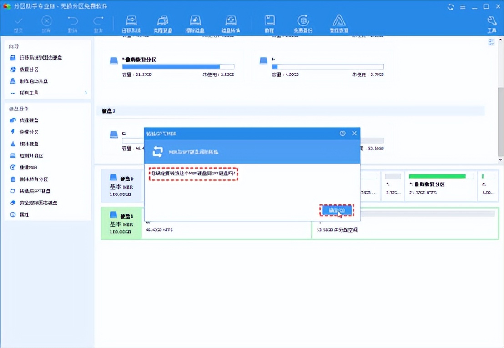The width and height of the screenshot is (504, 348).
Task: Select 转换成GPT硬盘 in the sidebar
Action: coord(35,191)
